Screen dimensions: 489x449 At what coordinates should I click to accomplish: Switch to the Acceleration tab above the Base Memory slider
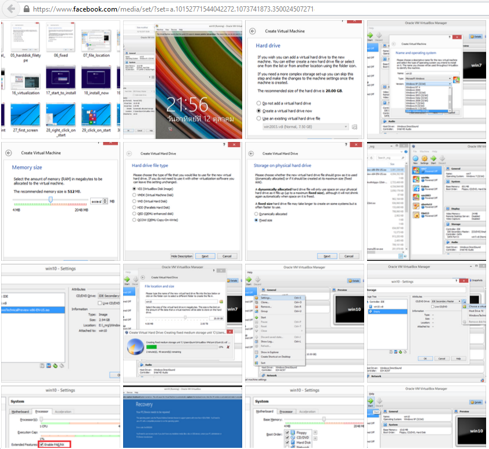click(x=307, y=411)
